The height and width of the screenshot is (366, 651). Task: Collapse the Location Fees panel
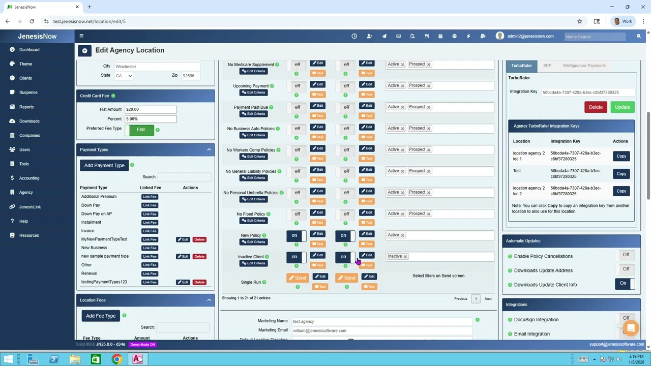pos(209,300)
